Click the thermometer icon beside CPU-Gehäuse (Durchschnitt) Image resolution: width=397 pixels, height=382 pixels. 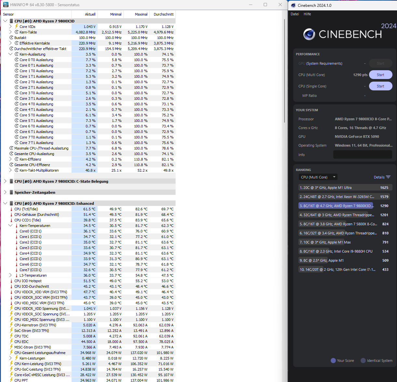11,215
